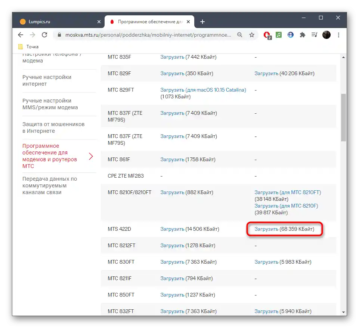This screenshot has width=359, height=328.
Task: Download МТС 829F file of 40 206 КБайт
Action: pos(266,74)
